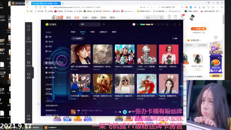231x130 pixels.
Task: Open 推荐 in QQ Music sidebar
Action: click(49, 37)
